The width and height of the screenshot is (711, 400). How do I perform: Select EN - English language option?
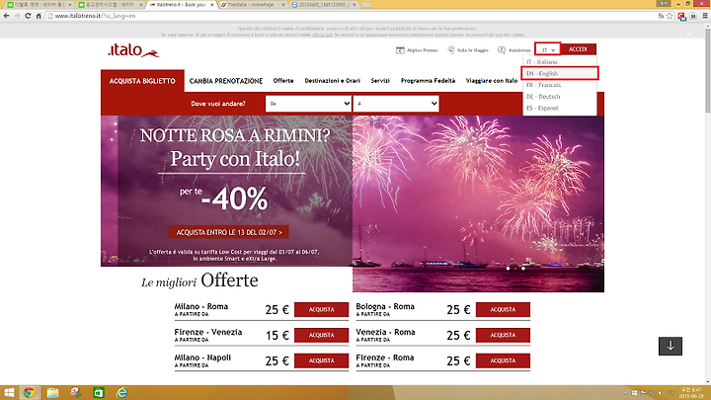tap(560, 73)
